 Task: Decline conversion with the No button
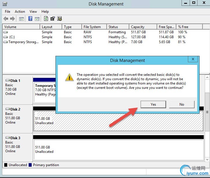(182, 104)
